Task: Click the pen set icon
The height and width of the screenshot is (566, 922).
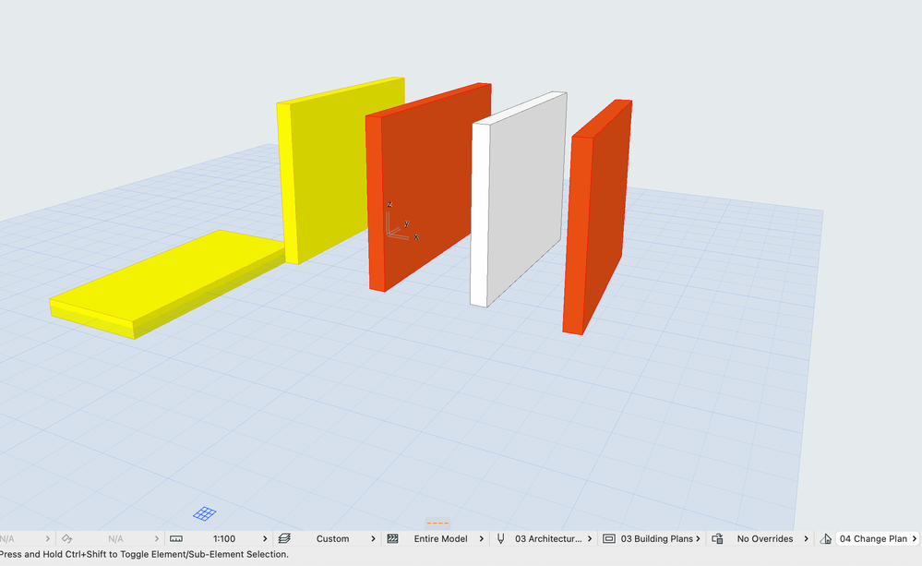Action: pyautogui.click(x=500, y=538)
